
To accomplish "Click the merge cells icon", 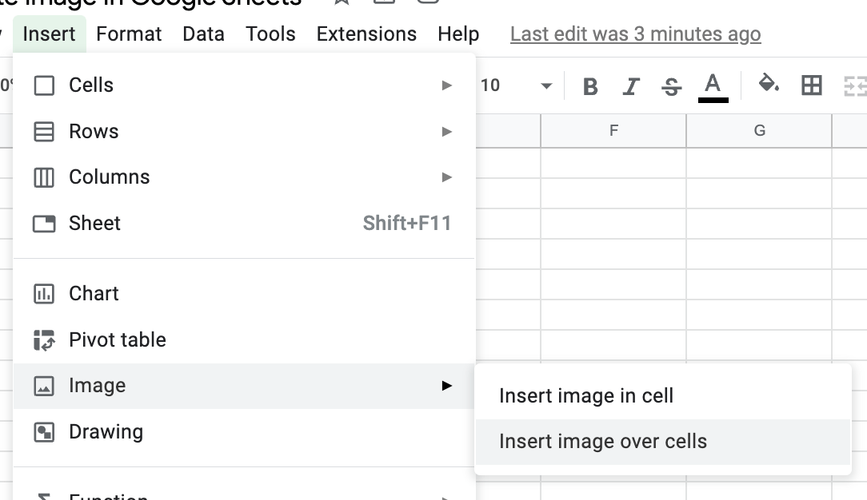I will tap(854, 85).
